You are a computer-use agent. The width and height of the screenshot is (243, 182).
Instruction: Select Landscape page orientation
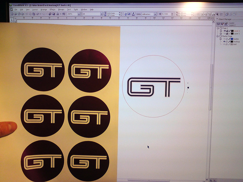coord(129,14)
